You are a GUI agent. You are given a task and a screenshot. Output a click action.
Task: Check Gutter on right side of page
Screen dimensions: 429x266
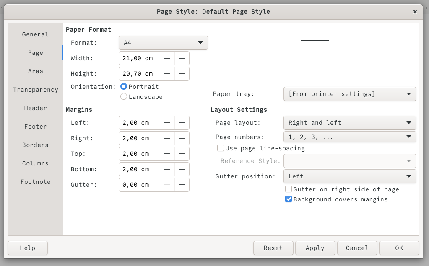point(288,189)
